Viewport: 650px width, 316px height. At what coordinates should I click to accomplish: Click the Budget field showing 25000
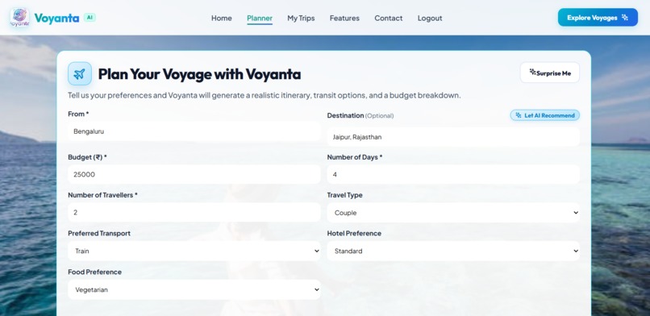[194, 174]
